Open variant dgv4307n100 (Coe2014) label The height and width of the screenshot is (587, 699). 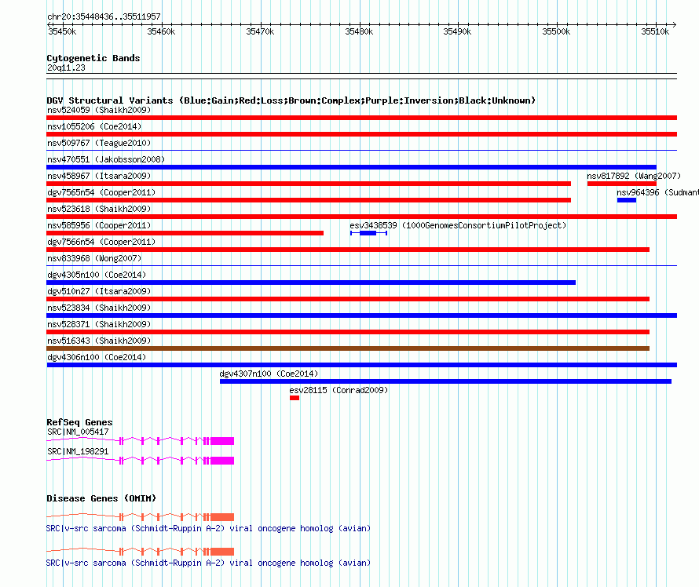point(269,374)
